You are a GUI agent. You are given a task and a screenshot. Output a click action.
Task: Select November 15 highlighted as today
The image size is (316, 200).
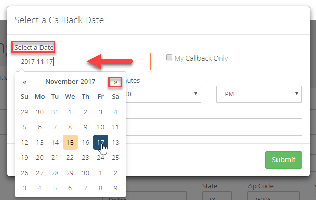tap(70, 142)
